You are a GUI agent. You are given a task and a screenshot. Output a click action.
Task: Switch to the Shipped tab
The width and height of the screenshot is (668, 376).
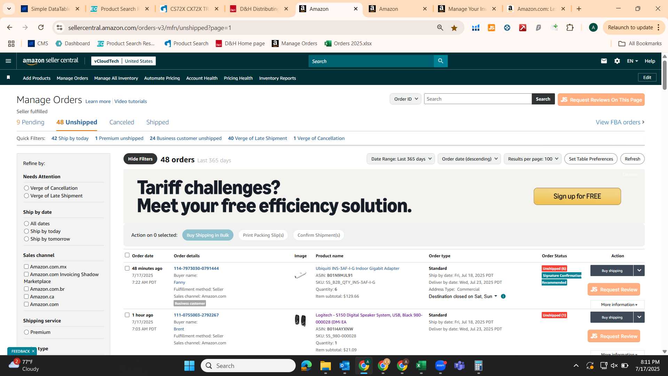point(158,122)
